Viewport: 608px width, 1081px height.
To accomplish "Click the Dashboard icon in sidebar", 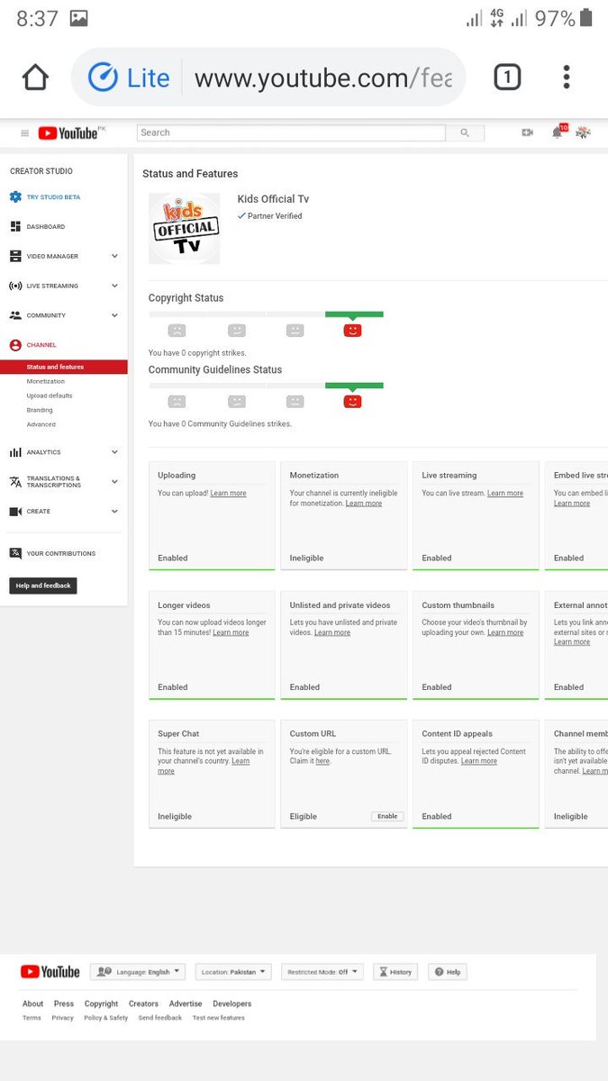I will 15,227.
